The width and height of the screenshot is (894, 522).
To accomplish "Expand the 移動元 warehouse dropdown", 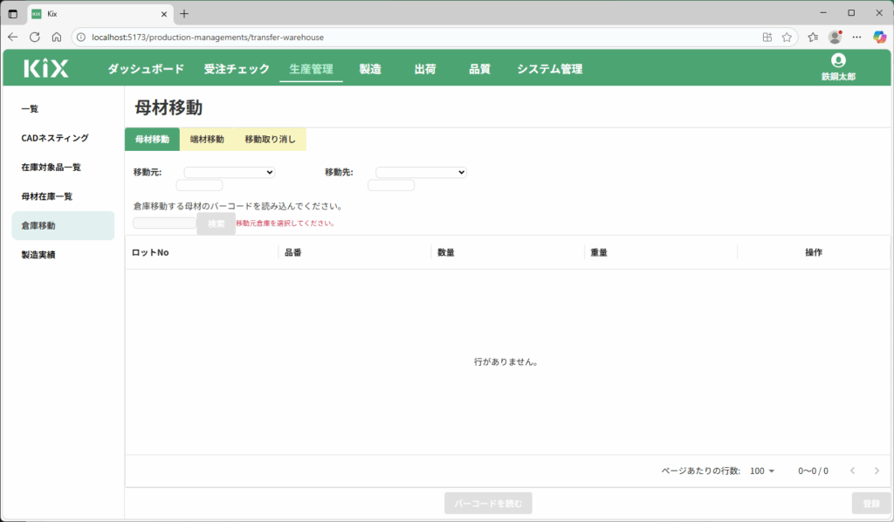I will (229, 173).
